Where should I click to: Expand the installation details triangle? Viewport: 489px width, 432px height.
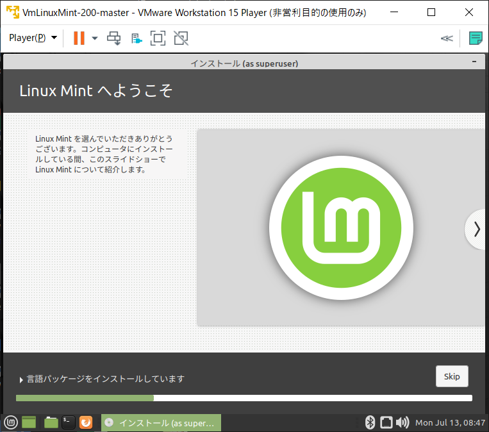(x=21, y=379)
